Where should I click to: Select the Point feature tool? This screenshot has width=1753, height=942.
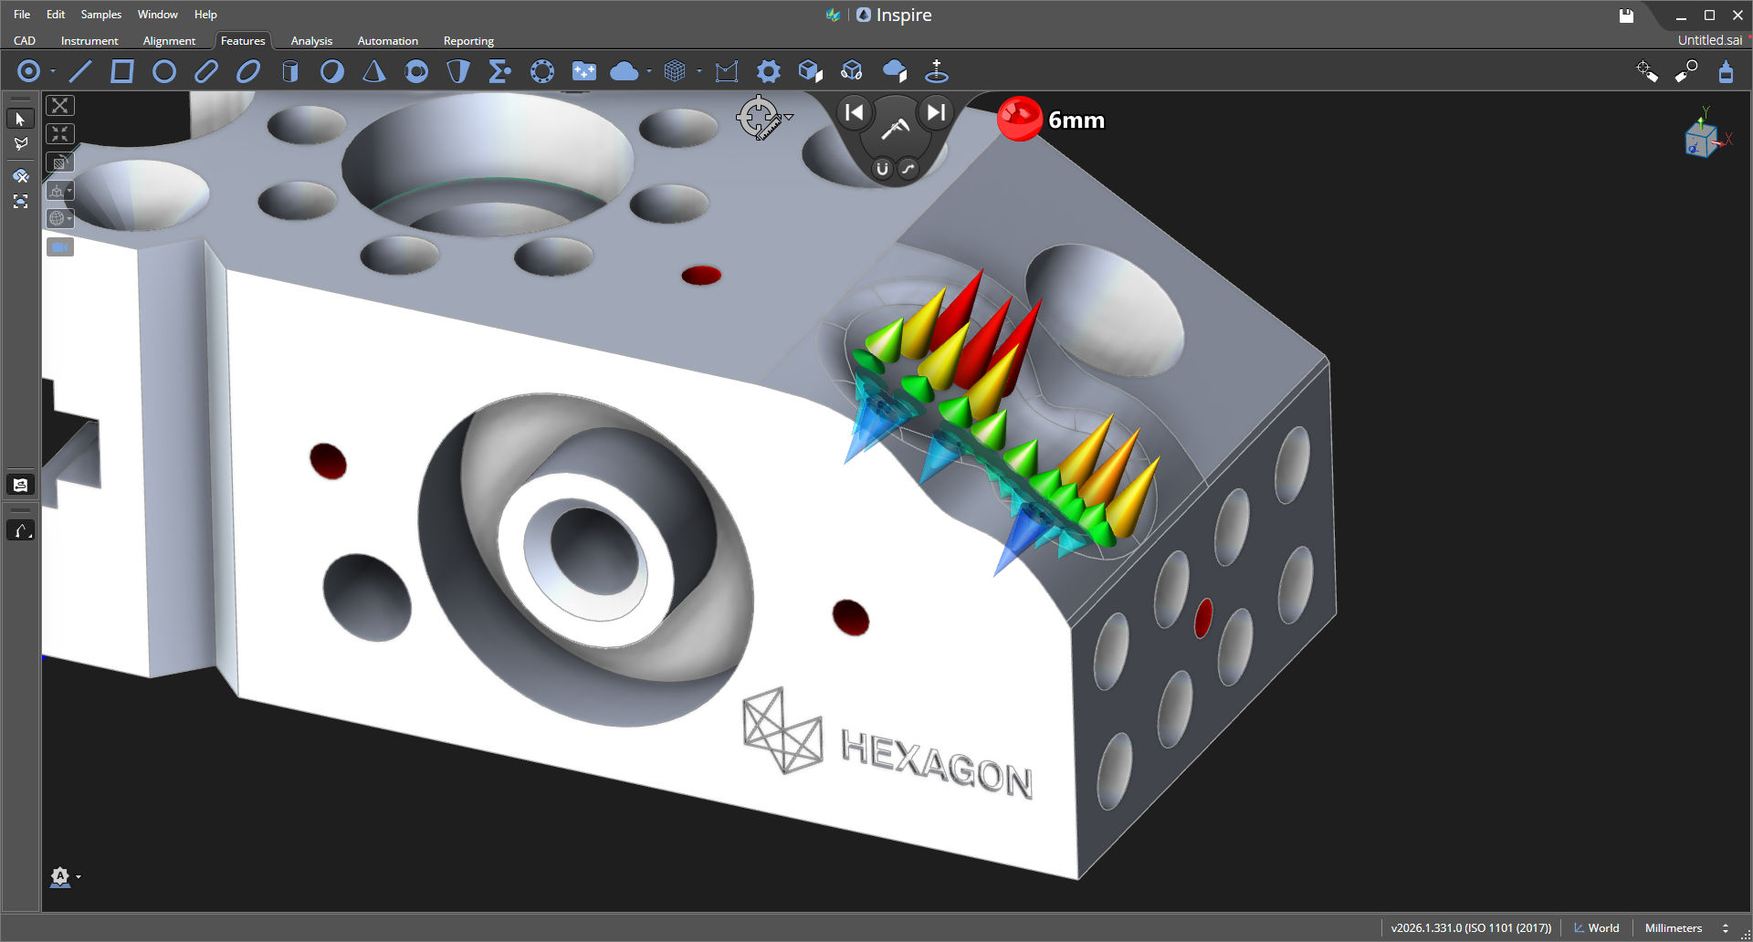pos(29,71)
